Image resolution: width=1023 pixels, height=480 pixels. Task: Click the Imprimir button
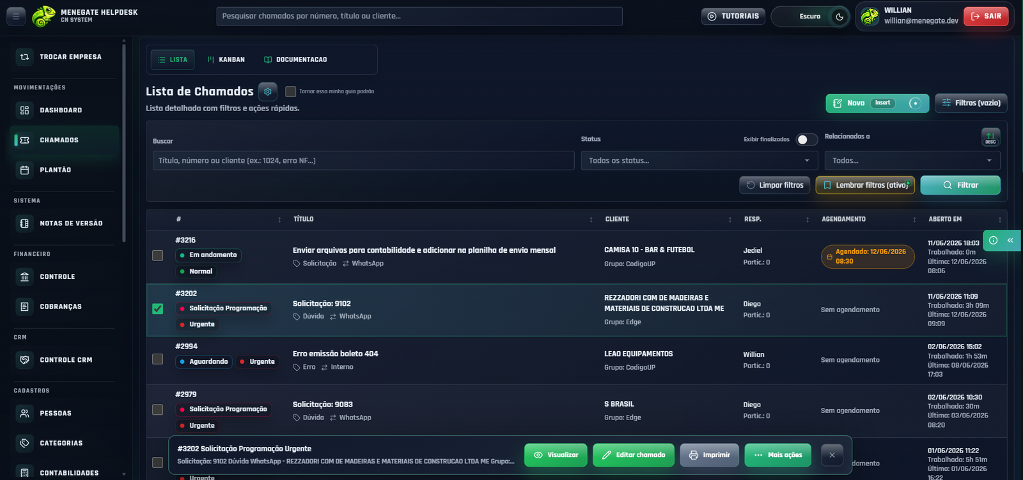pos(710,455)
